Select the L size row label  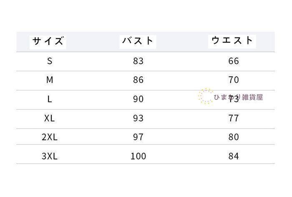pos(50,99)
